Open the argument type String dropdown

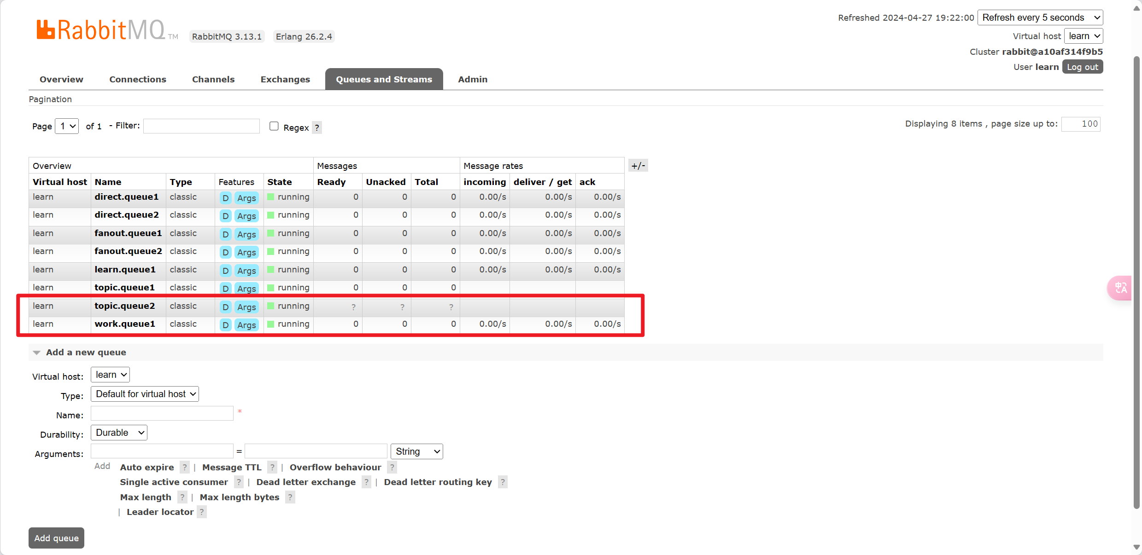416,451
